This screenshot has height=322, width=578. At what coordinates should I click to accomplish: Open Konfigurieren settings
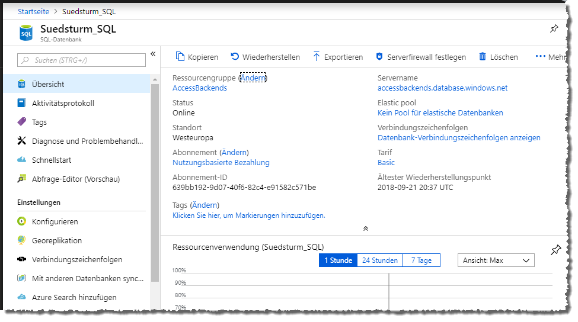(76, 221)
